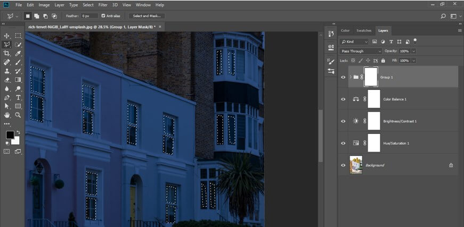Reset default foreground and background colors
The width and height of the screenshot is (464, 227).
click(x=7, y=143)
